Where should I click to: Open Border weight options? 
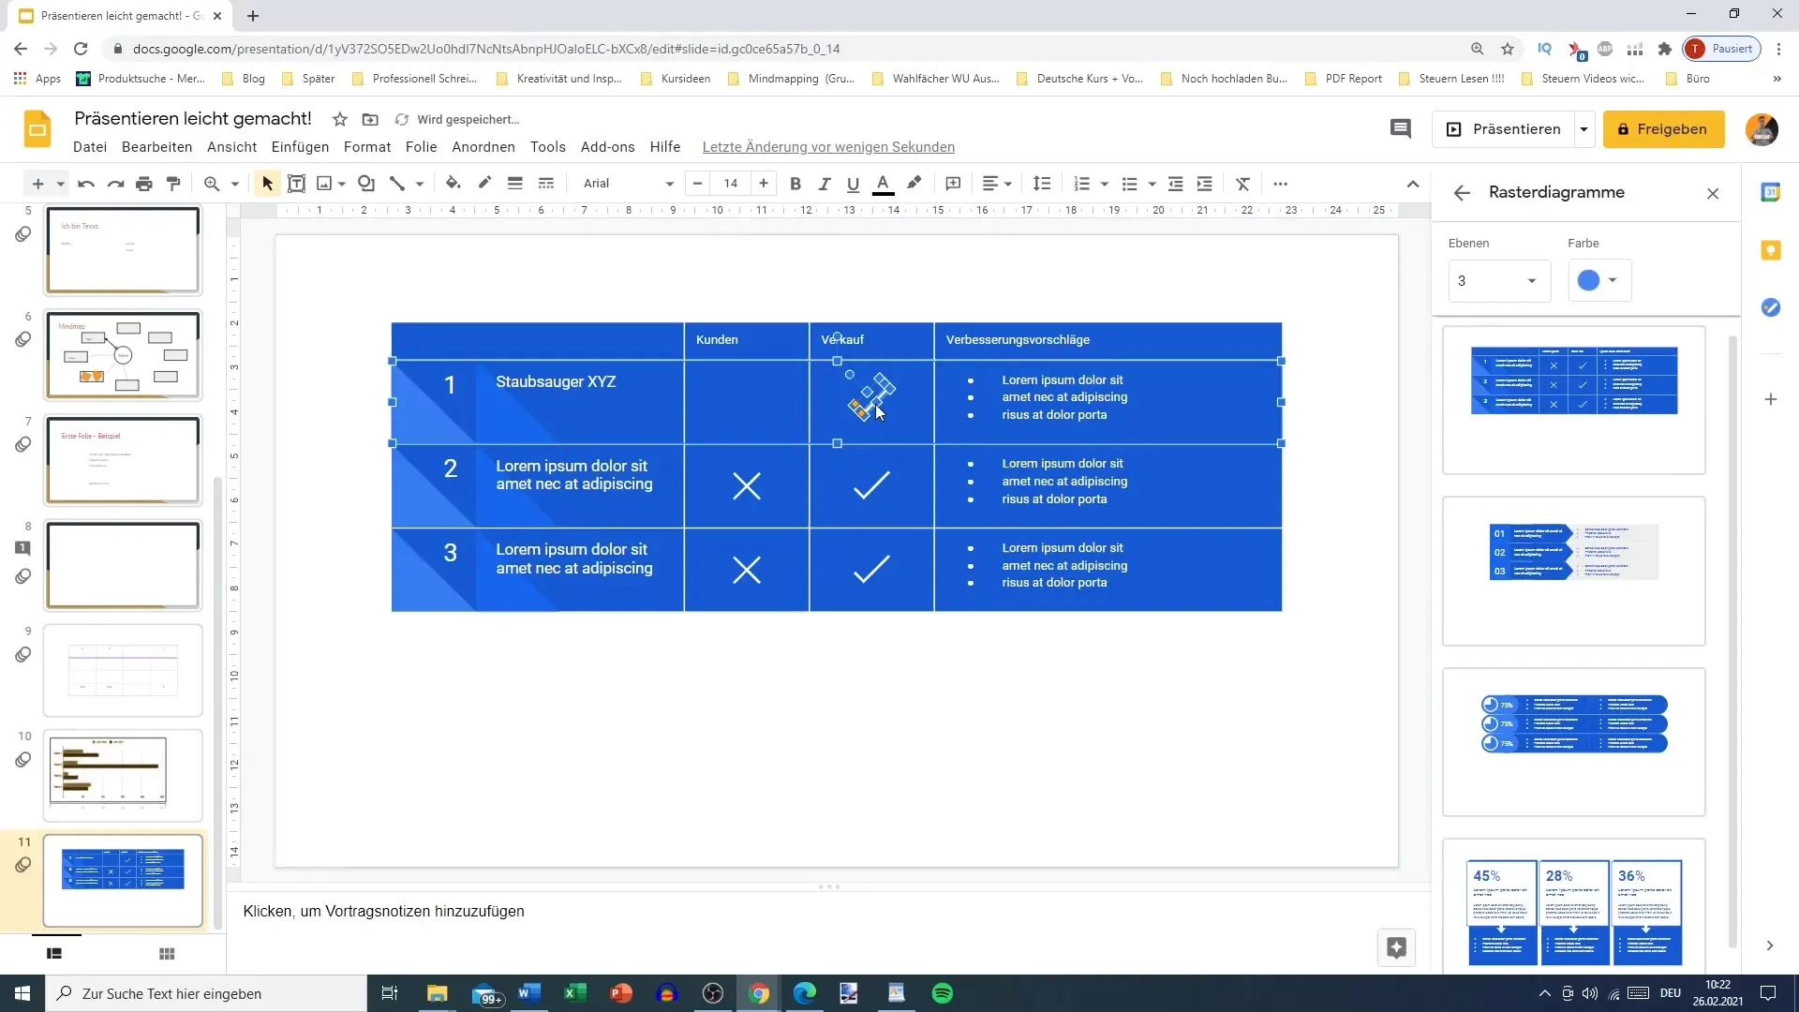coord(514,184)
